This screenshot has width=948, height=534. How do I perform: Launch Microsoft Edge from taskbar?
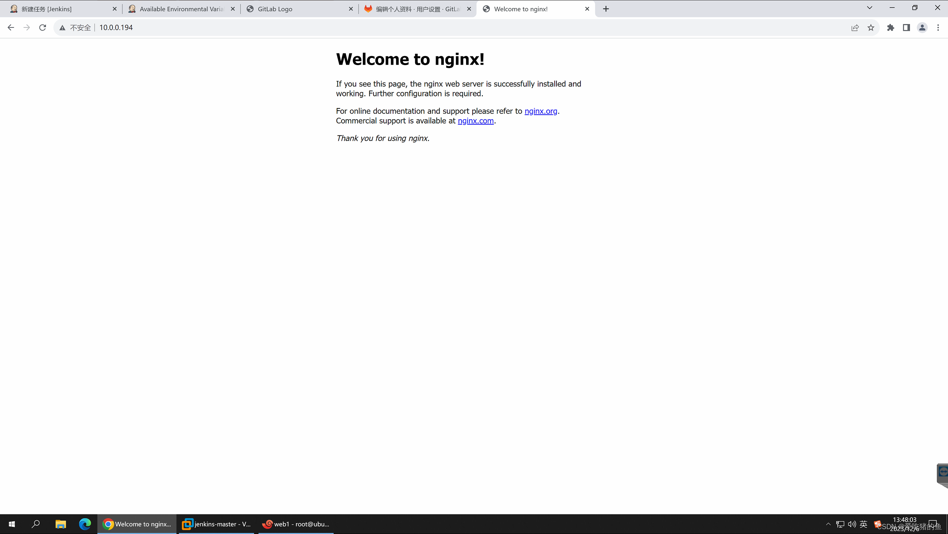pyautogui.click(x=85, y=524)
